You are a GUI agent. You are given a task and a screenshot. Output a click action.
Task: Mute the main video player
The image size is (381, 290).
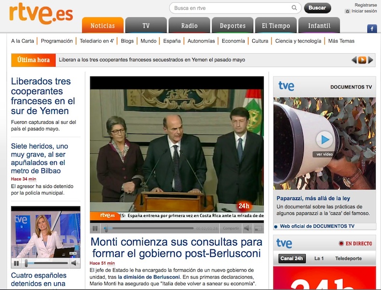click(247, 229)
